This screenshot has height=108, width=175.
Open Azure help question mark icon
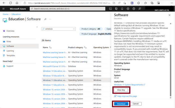134,9
